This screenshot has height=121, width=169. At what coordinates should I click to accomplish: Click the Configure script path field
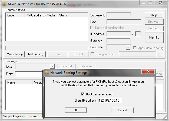click(138, 54)
